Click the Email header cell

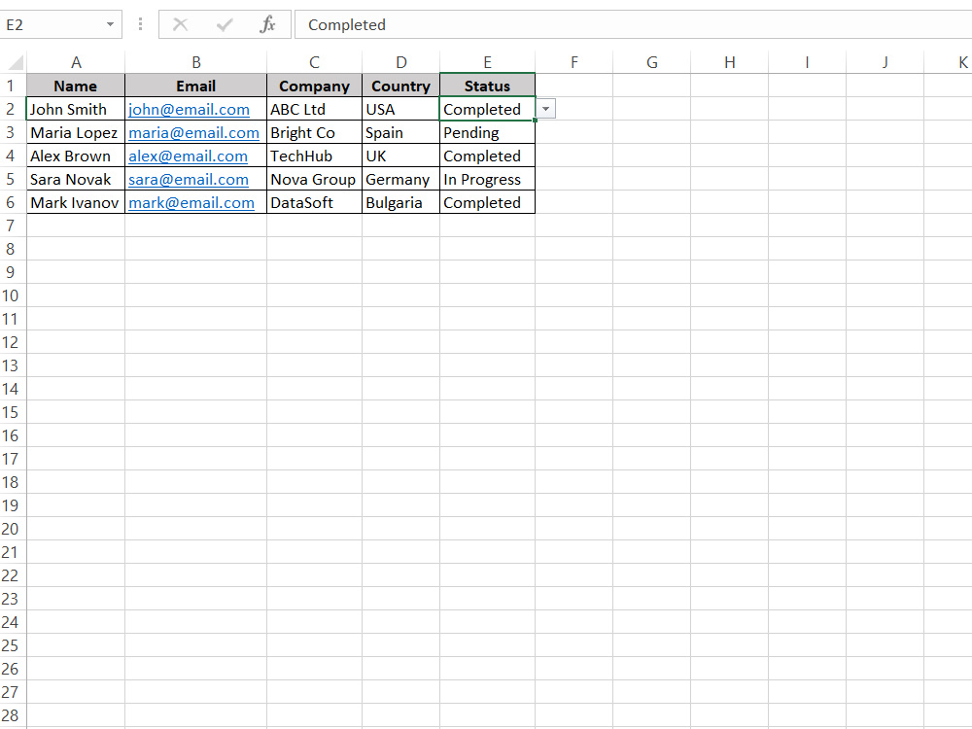tap(196, 86)
